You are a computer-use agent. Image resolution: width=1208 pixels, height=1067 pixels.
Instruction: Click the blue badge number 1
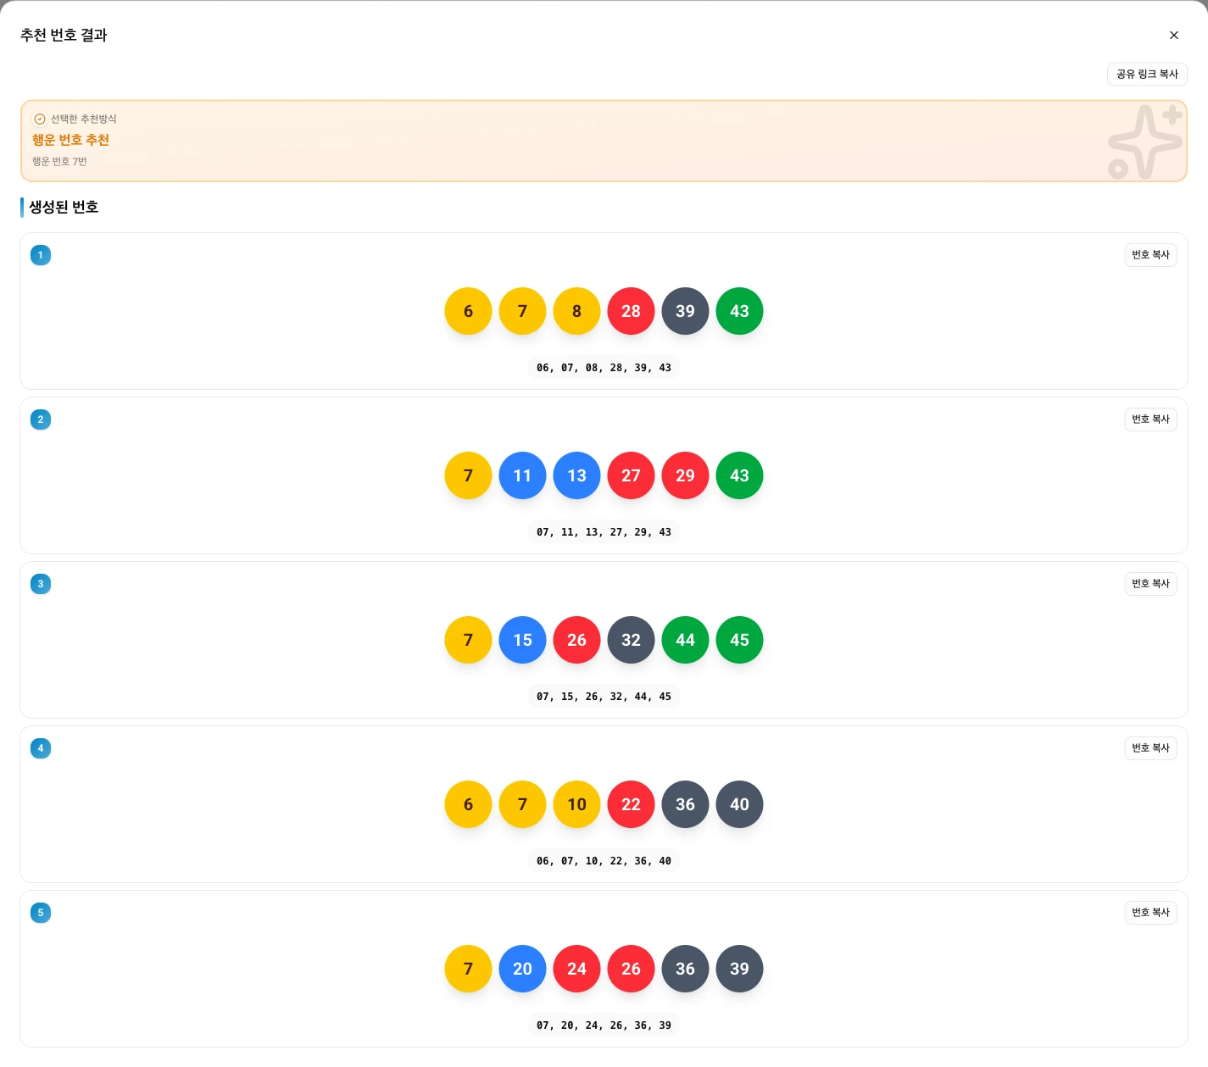(x=41, y=255)
